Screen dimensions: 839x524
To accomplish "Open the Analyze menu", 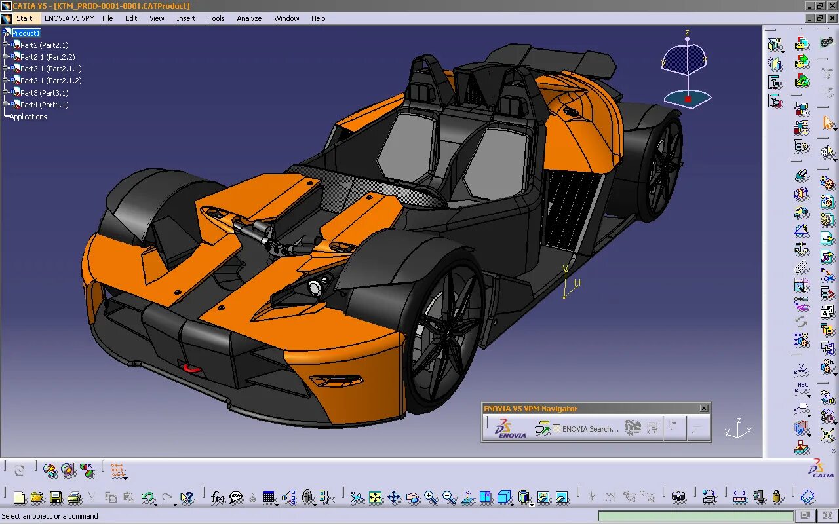I will [249, 18].
